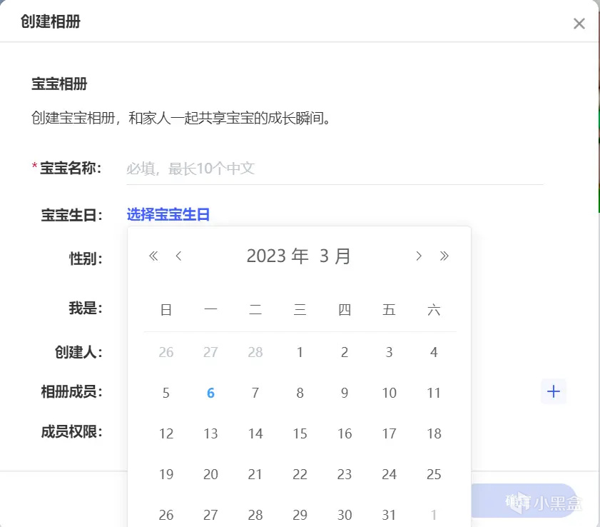Select March 4 in the calendar

point(434,352)
